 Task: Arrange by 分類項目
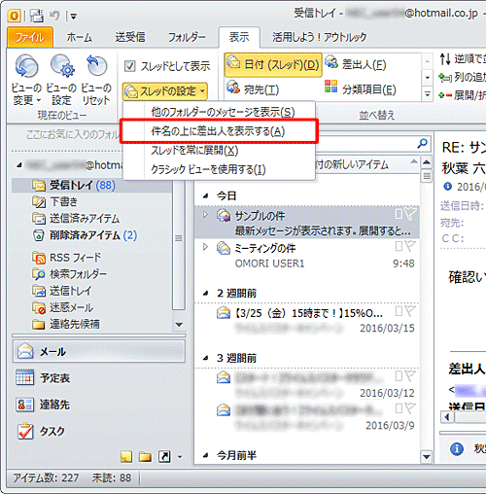pyautogui.click(x=361, y=89)
